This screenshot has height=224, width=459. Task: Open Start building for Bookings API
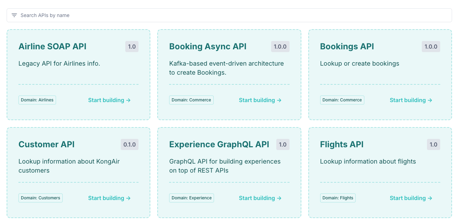[x=407, y=100]
